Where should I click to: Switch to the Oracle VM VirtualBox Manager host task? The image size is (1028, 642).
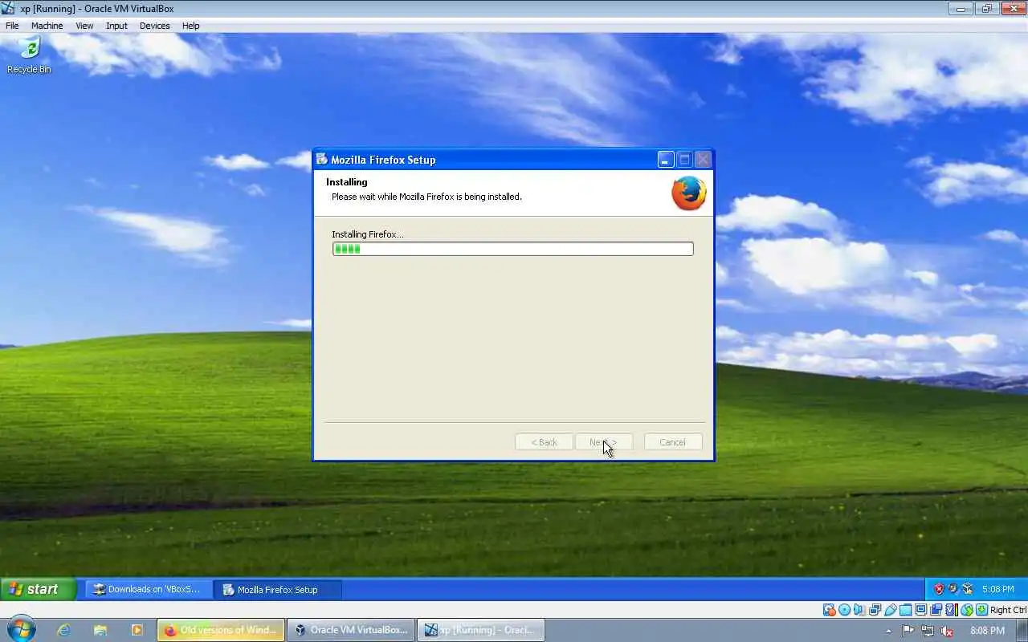(x=351, y=630)
